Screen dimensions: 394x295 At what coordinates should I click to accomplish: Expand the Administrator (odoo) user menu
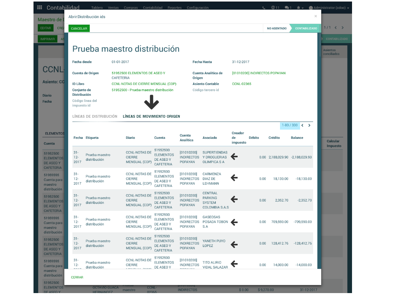pyautogui.click(x=329, y=8)
